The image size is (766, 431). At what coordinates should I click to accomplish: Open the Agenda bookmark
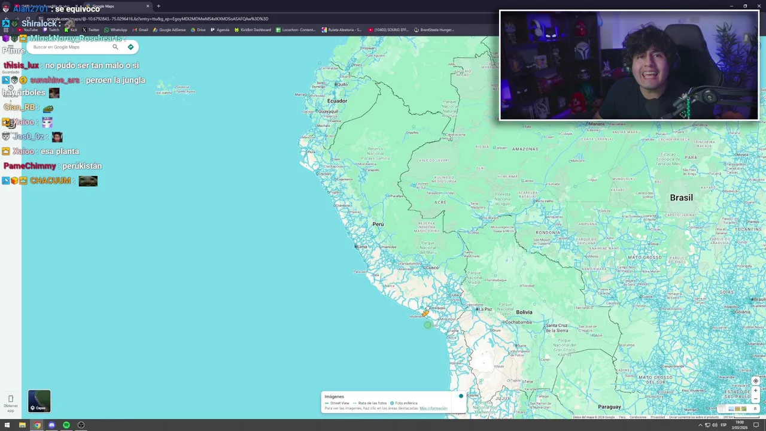[220, 29]
